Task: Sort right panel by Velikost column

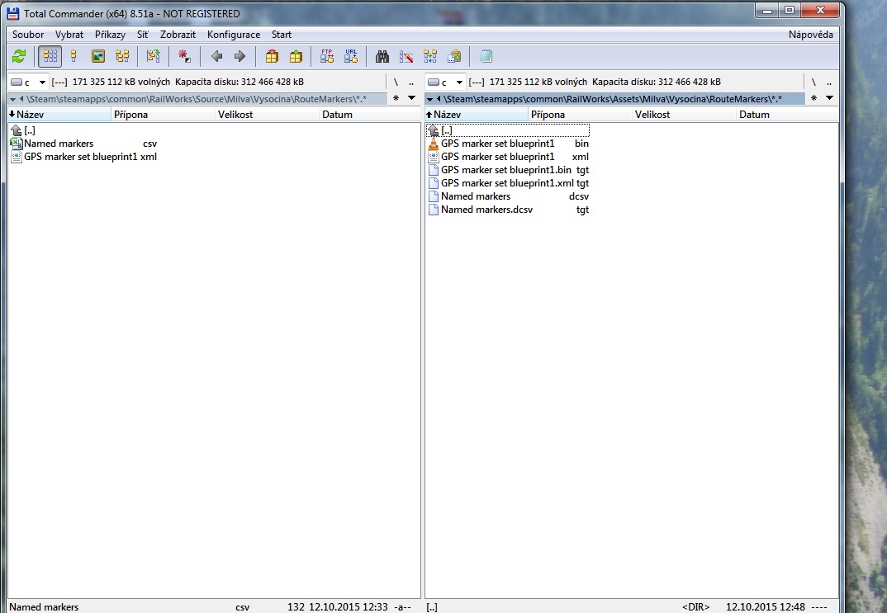Action: click(x=684, y=115)
